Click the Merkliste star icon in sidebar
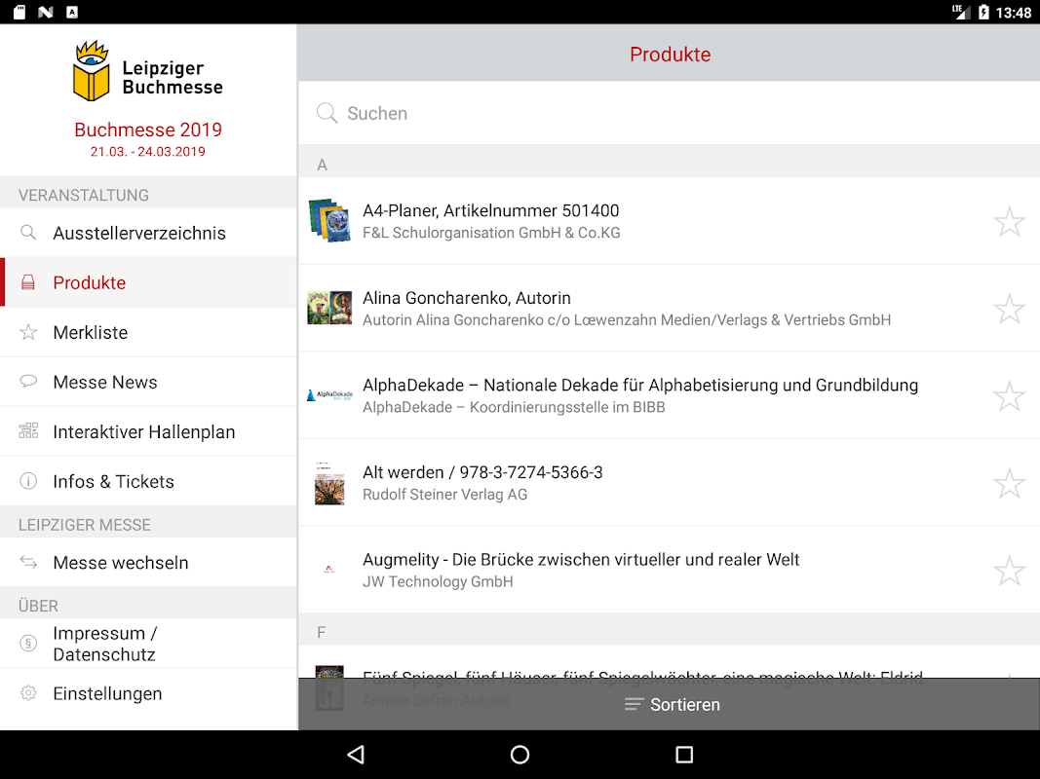Image resolution: width=1040 pixels, height=779 pixels. (28, 332)
